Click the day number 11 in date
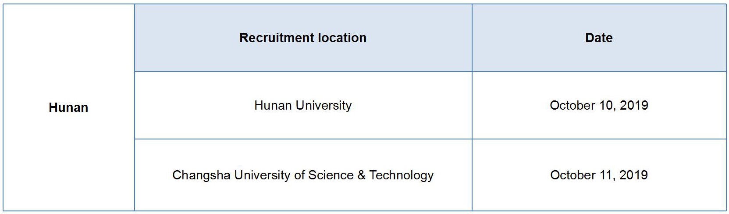The width and height of the screenshot is (729, 214). tap(606, 175)
